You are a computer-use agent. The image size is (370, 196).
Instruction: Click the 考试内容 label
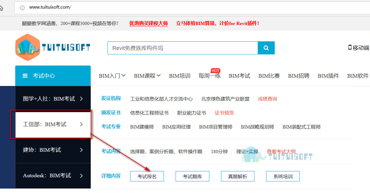point(111,151)
